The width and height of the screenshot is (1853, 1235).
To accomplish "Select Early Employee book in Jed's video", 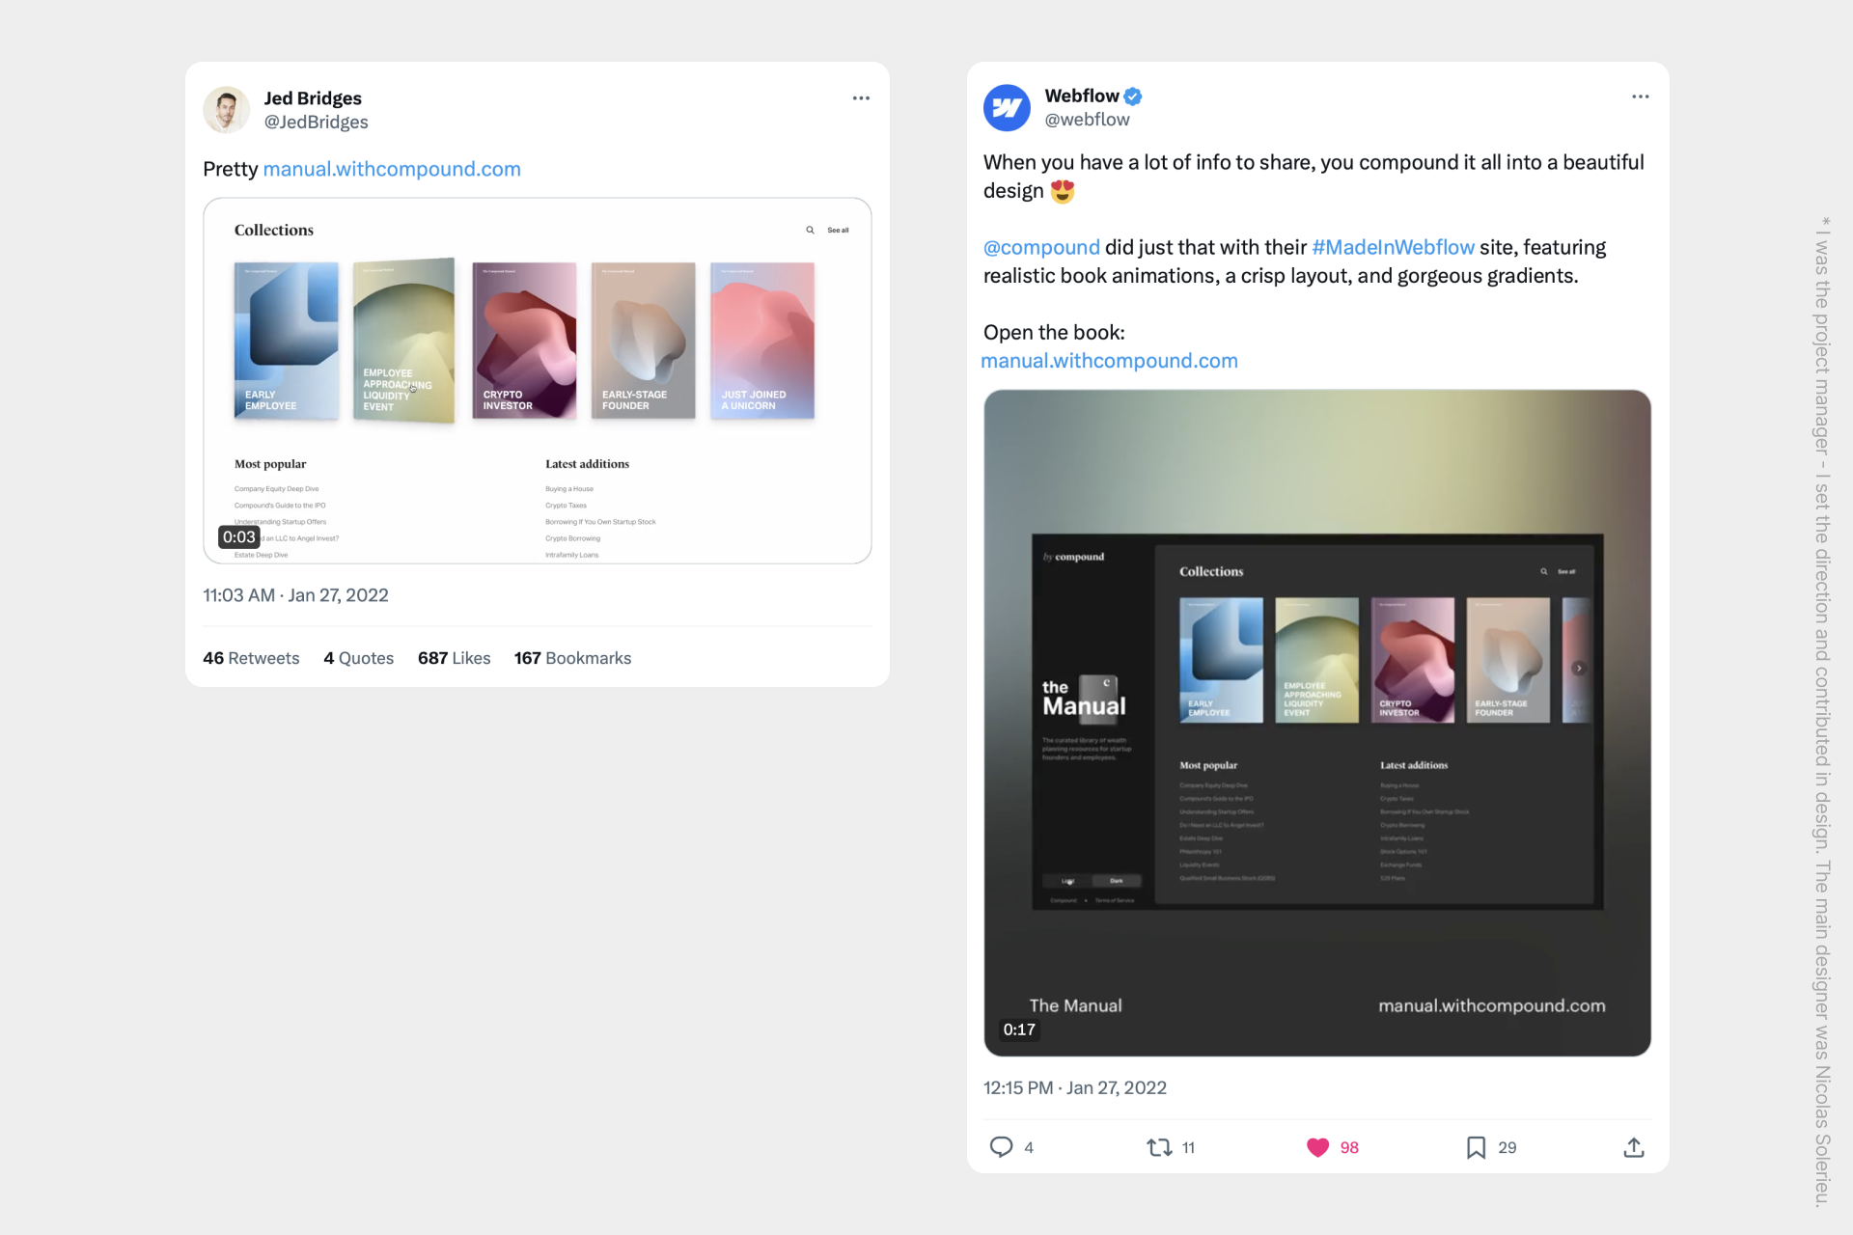I will tap(286, 340).
